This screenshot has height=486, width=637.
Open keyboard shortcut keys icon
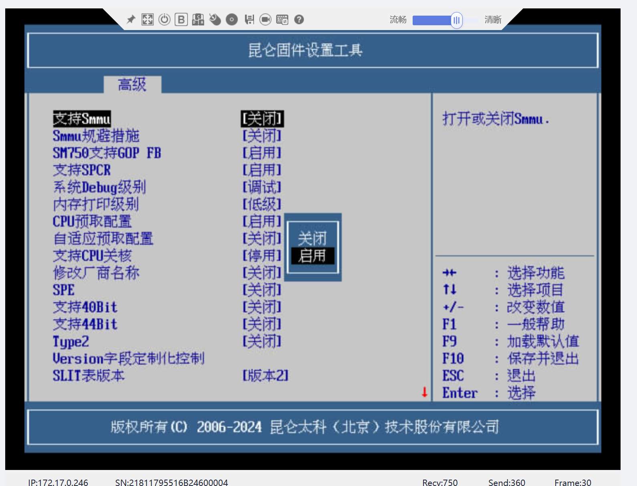pos(198,19)
